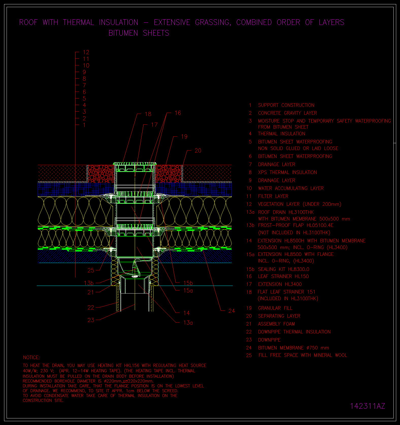
Task: Select legend text "ROOF DRAIN HL3100THK"
Action: click(x=286, y=212)
